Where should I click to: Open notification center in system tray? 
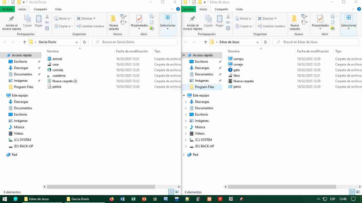[x=353, y=199]
